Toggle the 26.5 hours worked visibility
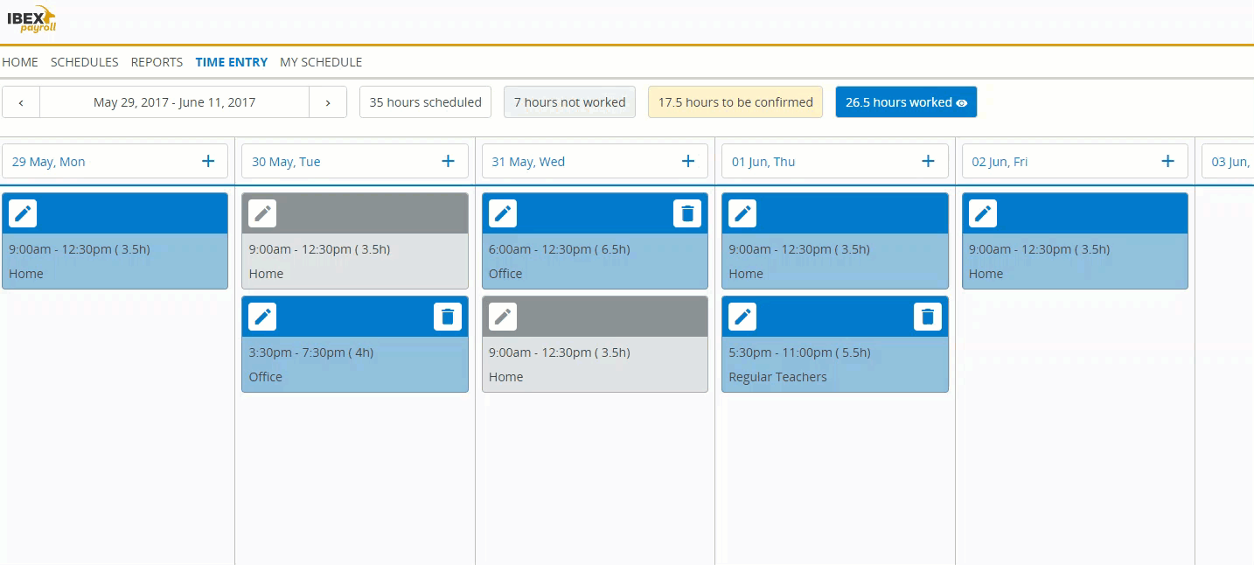The image size is (1254, 565). (906, 102)
